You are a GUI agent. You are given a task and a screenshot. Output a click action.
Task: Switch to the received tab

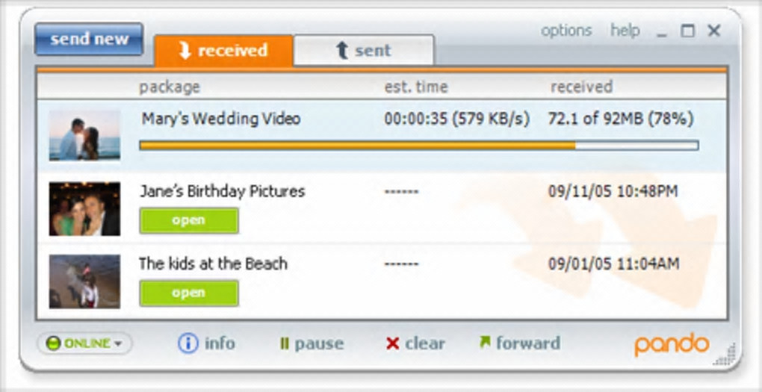(x=223, y=51)
